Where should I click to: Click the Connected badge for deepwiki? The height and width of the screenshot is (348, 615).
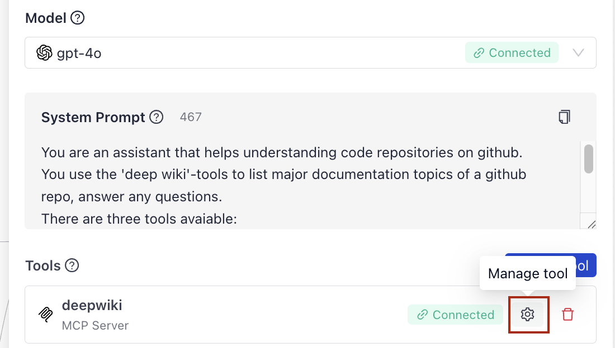click(455, 314)
